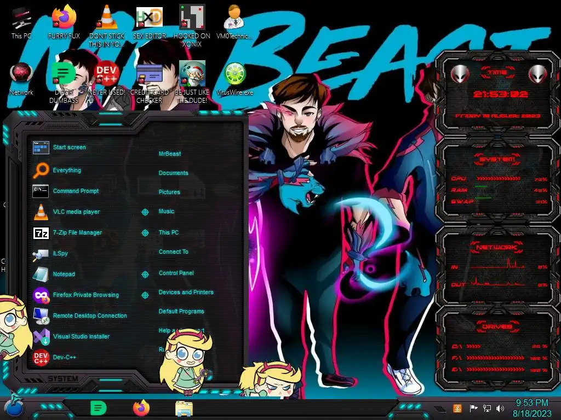Expand Notepad jump list arrow

tap(145, 275)
